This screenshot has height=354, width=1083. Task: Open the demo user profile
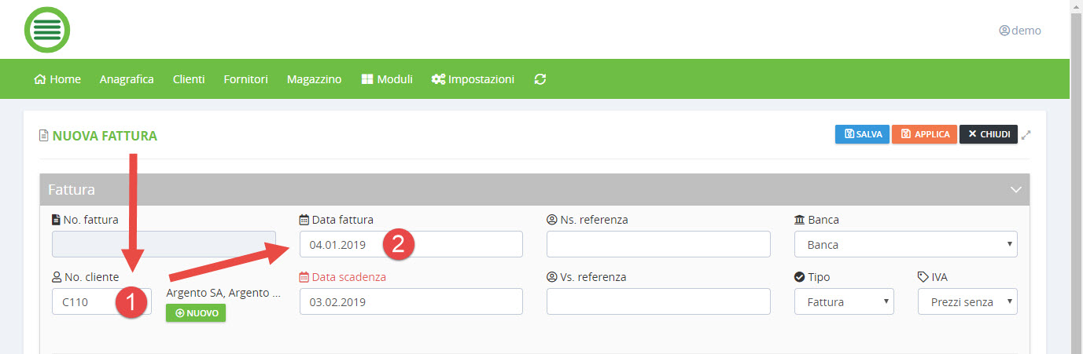[x=1019, y=31]
